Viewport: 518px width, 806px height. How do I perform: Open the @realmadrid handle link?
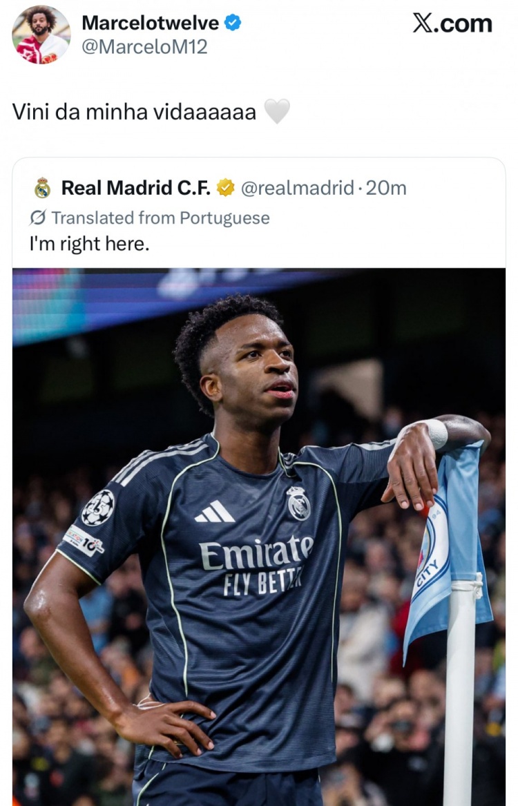click(298, 188)
